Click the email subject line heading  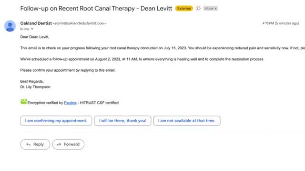pyautogui.click(x=96, y=9)
